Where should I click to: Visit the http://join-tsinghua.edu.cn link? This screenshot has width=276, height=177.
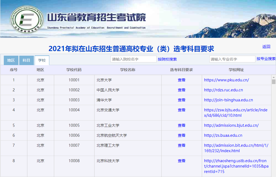229,100
